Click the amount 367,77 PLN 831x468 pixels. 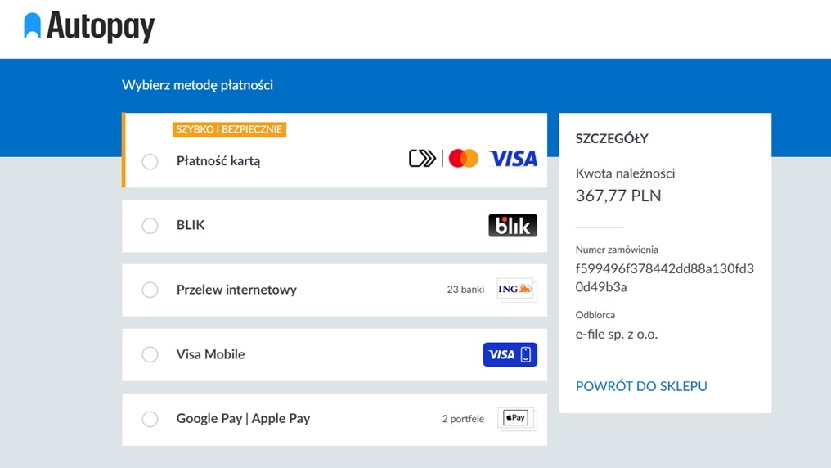618,196
